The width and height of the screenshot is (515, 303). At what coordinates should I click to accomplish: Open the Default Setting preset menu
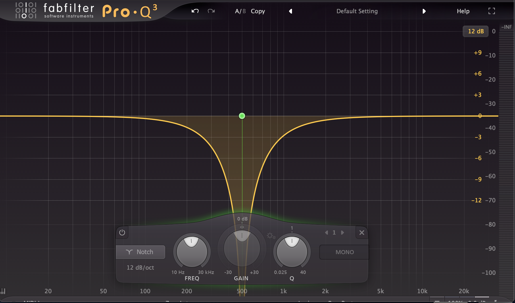coord(357,11)
